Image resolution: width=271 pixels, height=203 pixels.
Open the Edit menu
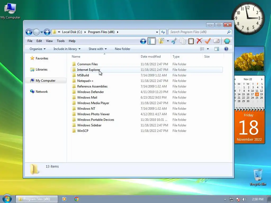tap(39, 41)
